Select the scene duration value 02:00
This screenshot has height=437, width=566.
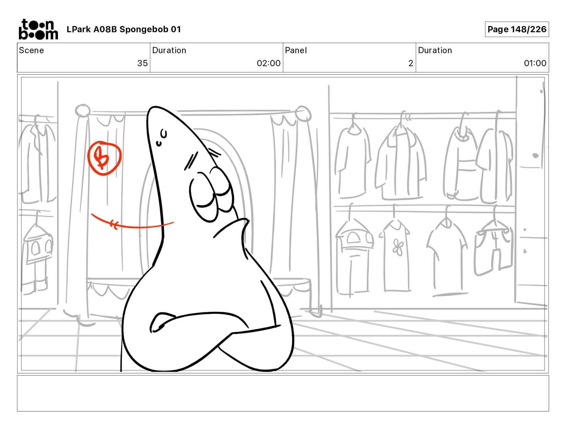tap(269, 63)
